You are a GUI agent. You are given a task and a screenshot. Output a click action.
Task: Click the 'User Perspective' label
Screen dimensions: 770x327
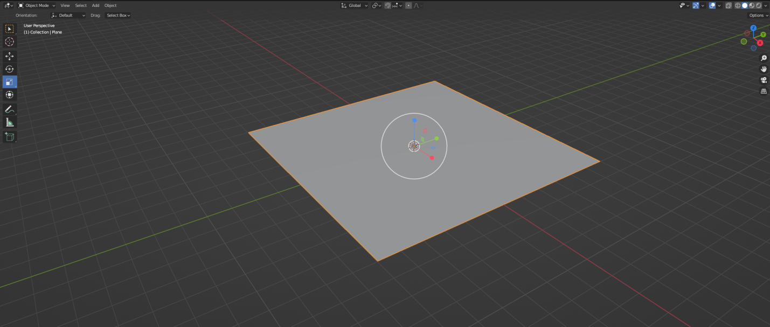click(39, 26)
